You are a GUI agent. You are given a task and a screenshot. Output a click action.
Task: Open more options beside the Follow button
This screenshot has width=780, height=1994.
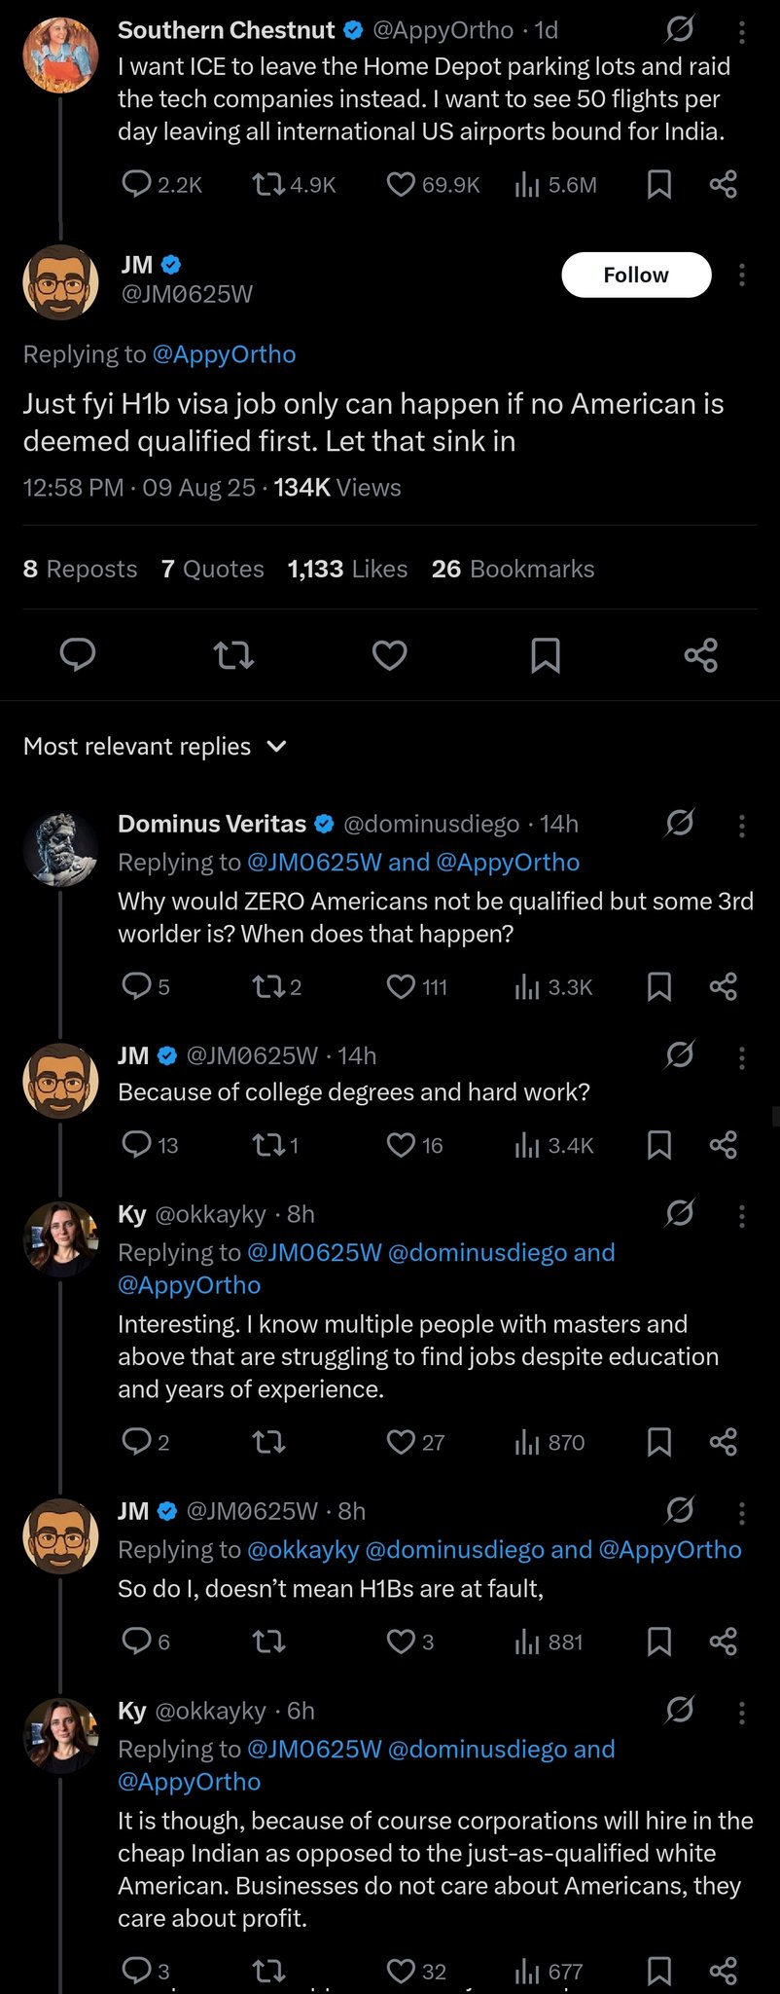click(742, 276)
